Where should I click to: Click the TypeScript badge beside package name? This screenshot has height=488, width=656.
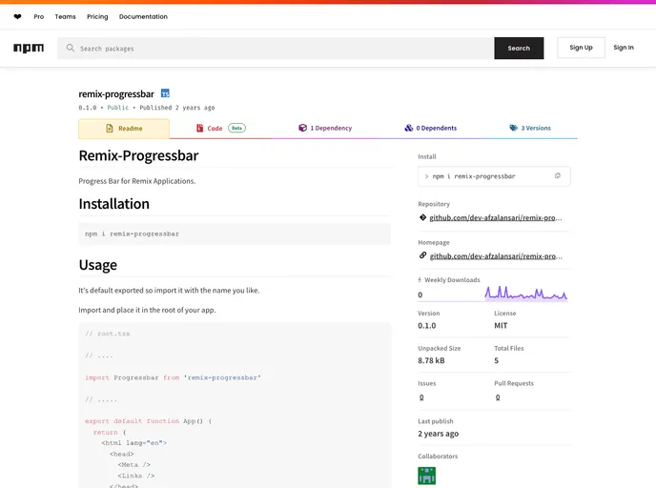(x=165, y=93)
